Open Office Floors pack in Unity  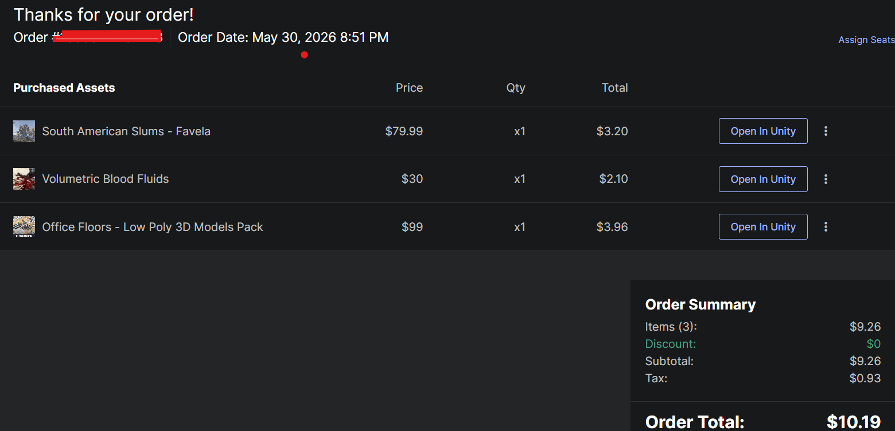click(x=763, y=227)
